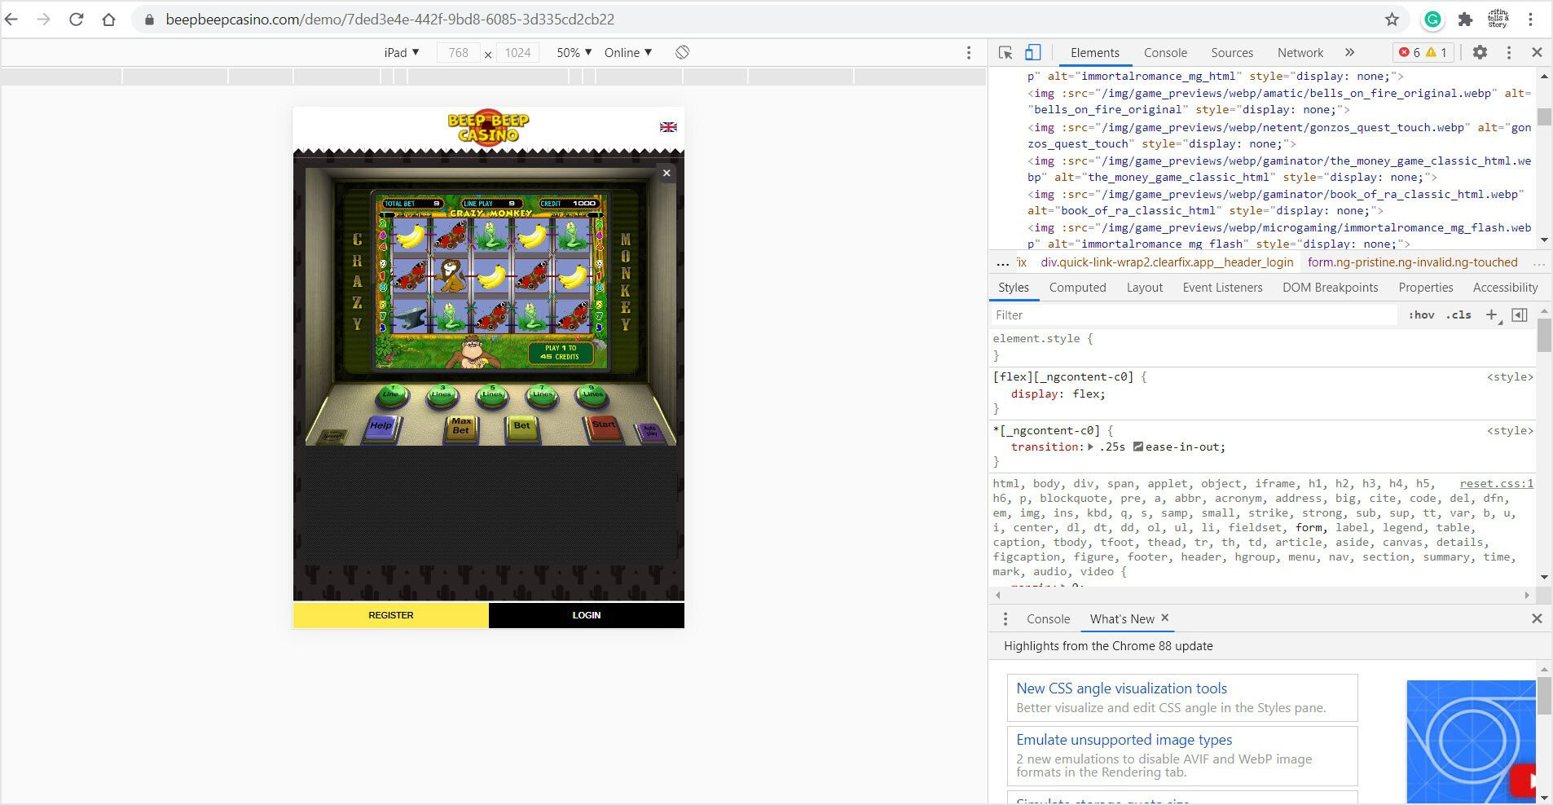Image resolution: width=1553 pixels, height=805 pixels.
Task: Open the Network tab
Action: 1300,52
